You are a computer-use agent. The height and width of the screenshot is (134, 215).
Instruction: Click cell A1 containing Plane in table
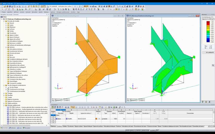61,115
